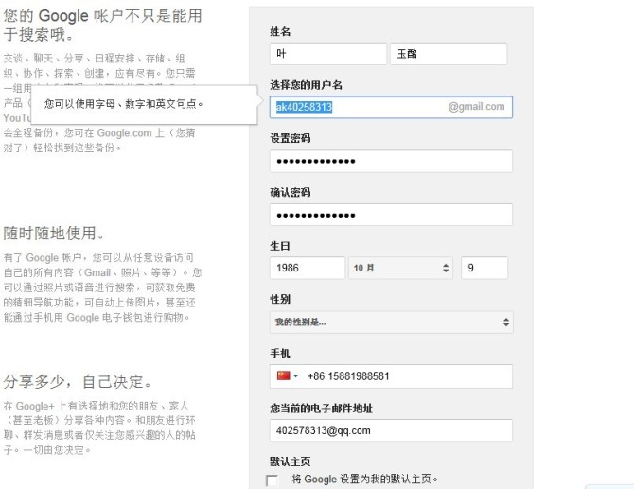Click the heading 您的 Google 帐户不只是能用于搜索哦
634x489 pixels.
[103, 25]
